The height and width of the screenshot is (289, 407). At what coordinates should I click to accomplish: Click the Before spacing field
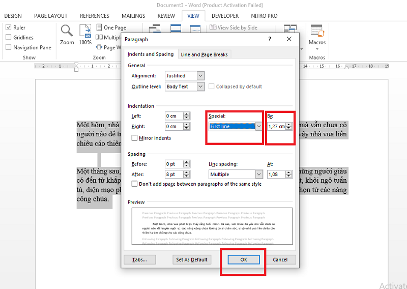[174, 164]
